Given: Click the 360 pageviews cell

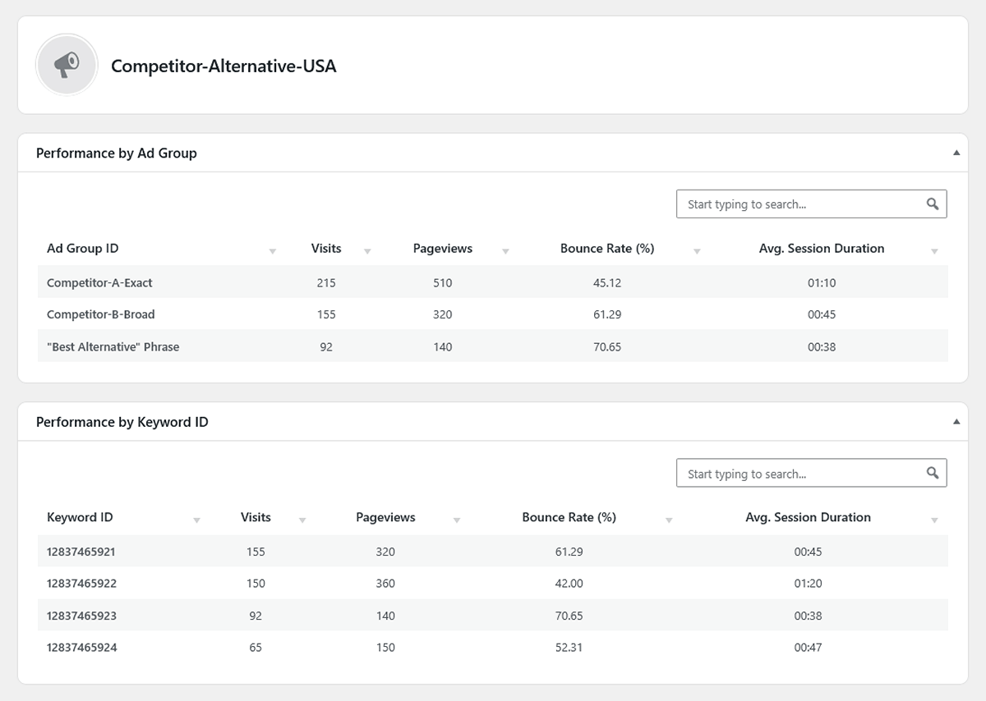Looking at the screenshot, I should (x=385, y=584).
